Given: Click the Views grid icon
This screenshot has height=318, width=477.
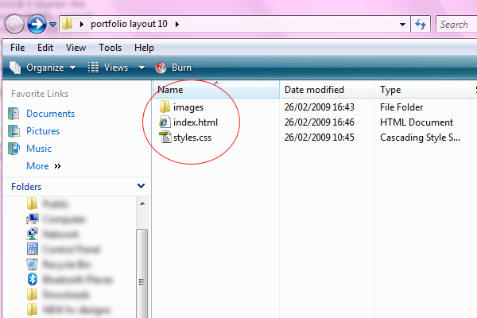Looking at the screenshot, I should coord(93,68).
